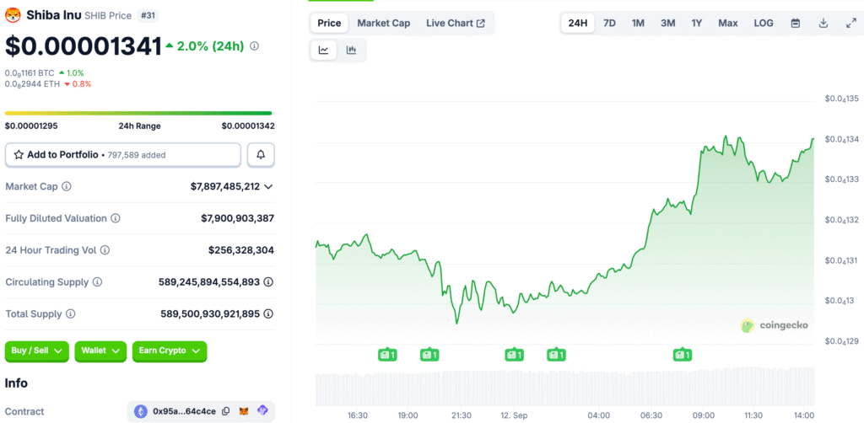Click Market Cap info icon
This screenshot has height=423, width=864.
[x=66, y=186]
